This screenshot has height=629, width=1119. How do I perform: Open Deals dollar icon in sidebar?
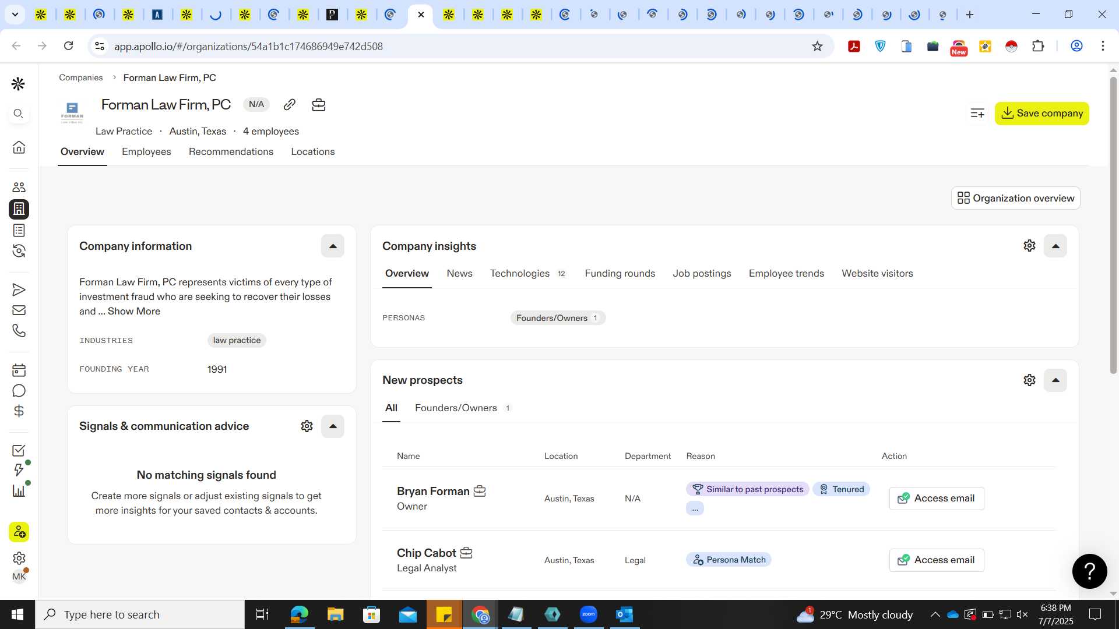point(19,411)
